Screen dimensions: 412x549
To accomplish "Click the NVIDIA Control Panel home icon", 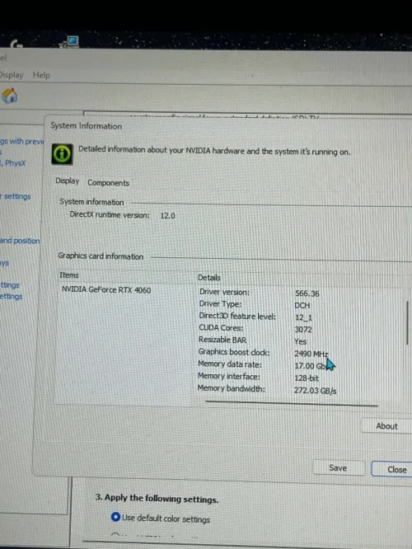I will point(9,96).
